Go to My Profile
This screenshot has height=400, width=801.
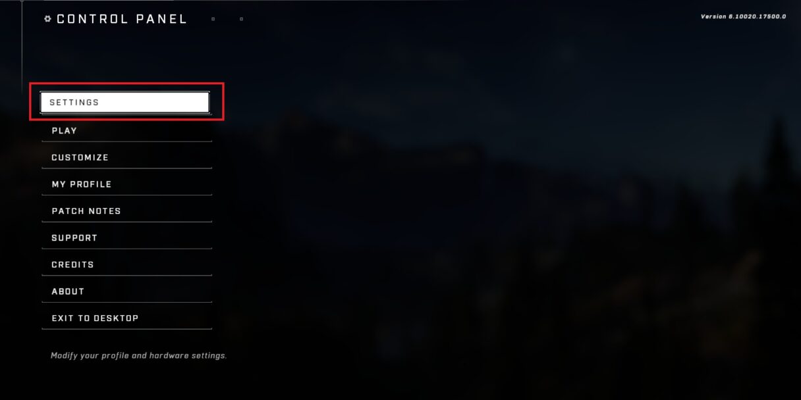[x=127, y=185]
